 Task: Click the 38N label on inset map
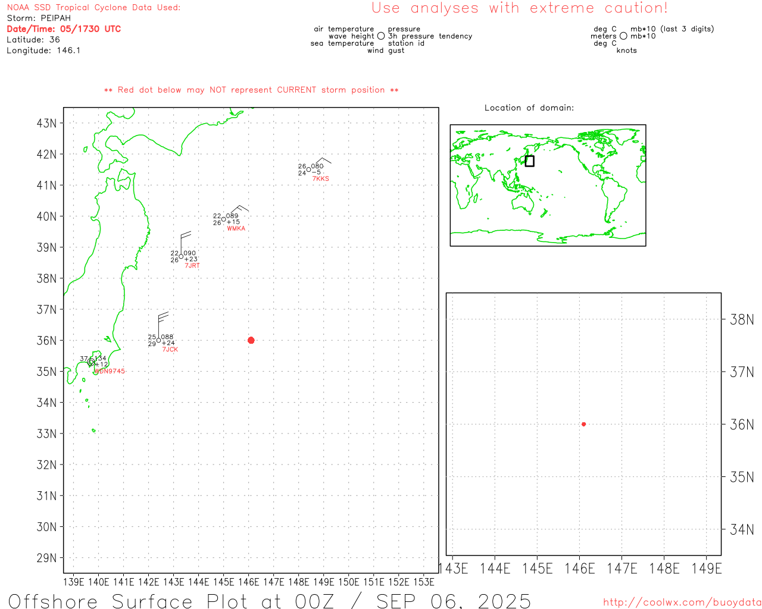(x=742, y=319)
